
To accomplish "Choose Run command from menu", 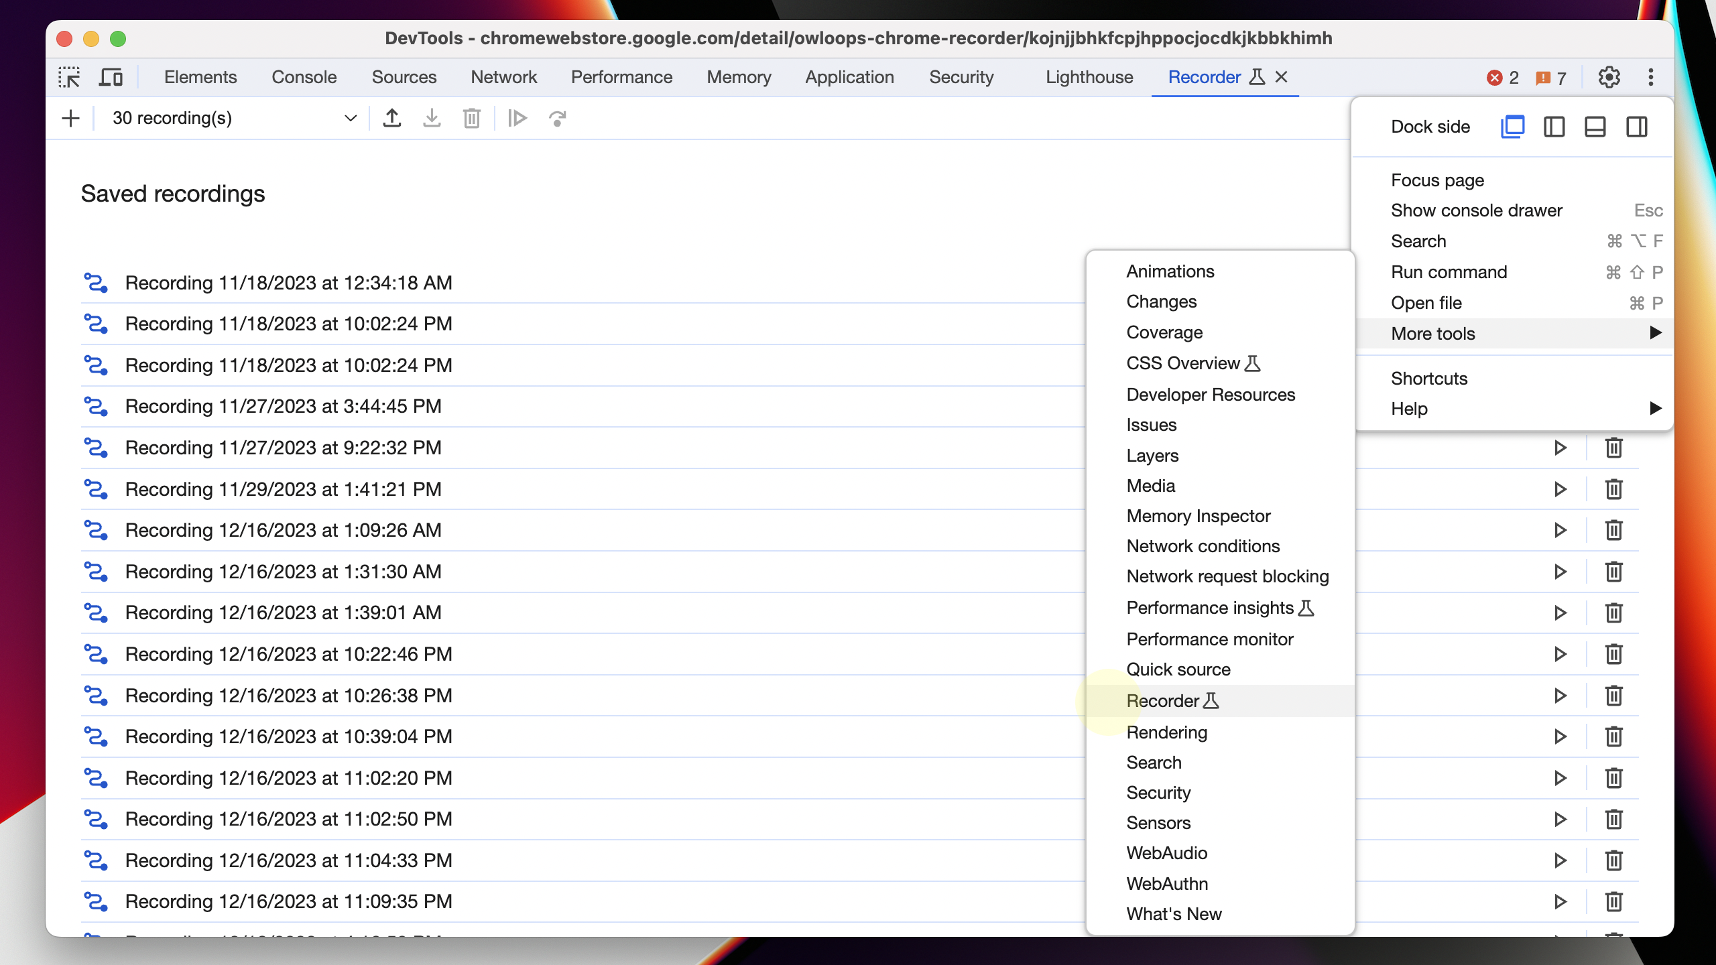I will (1514, 272).
